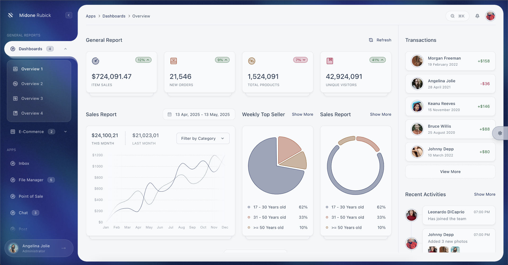
Task: Collapse the Dashboards menu group
Action: coord(65,49)
